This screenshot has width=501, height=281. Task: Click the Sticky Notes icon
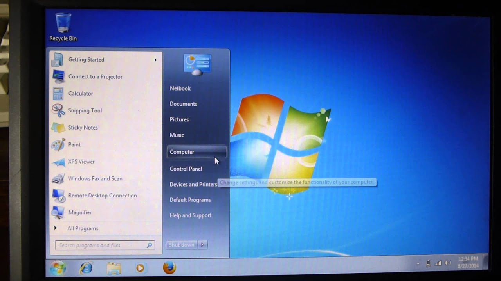click(58, 128)
